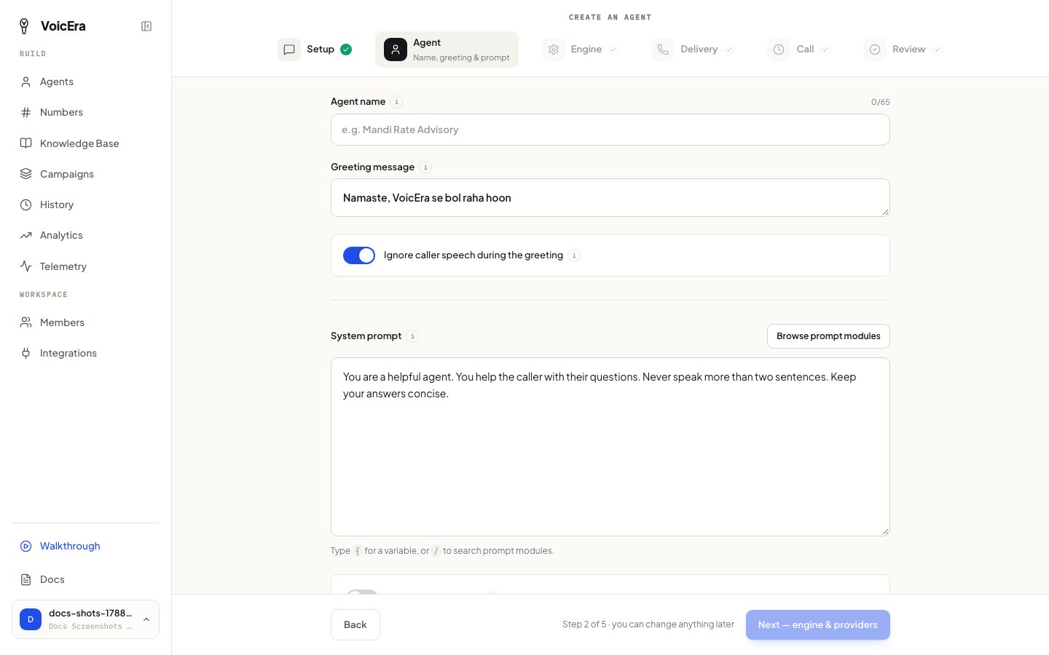The width and height of the screenshot is (1049, 655).
Task: Click the Engine step gear icon
Action: point(554,49)
